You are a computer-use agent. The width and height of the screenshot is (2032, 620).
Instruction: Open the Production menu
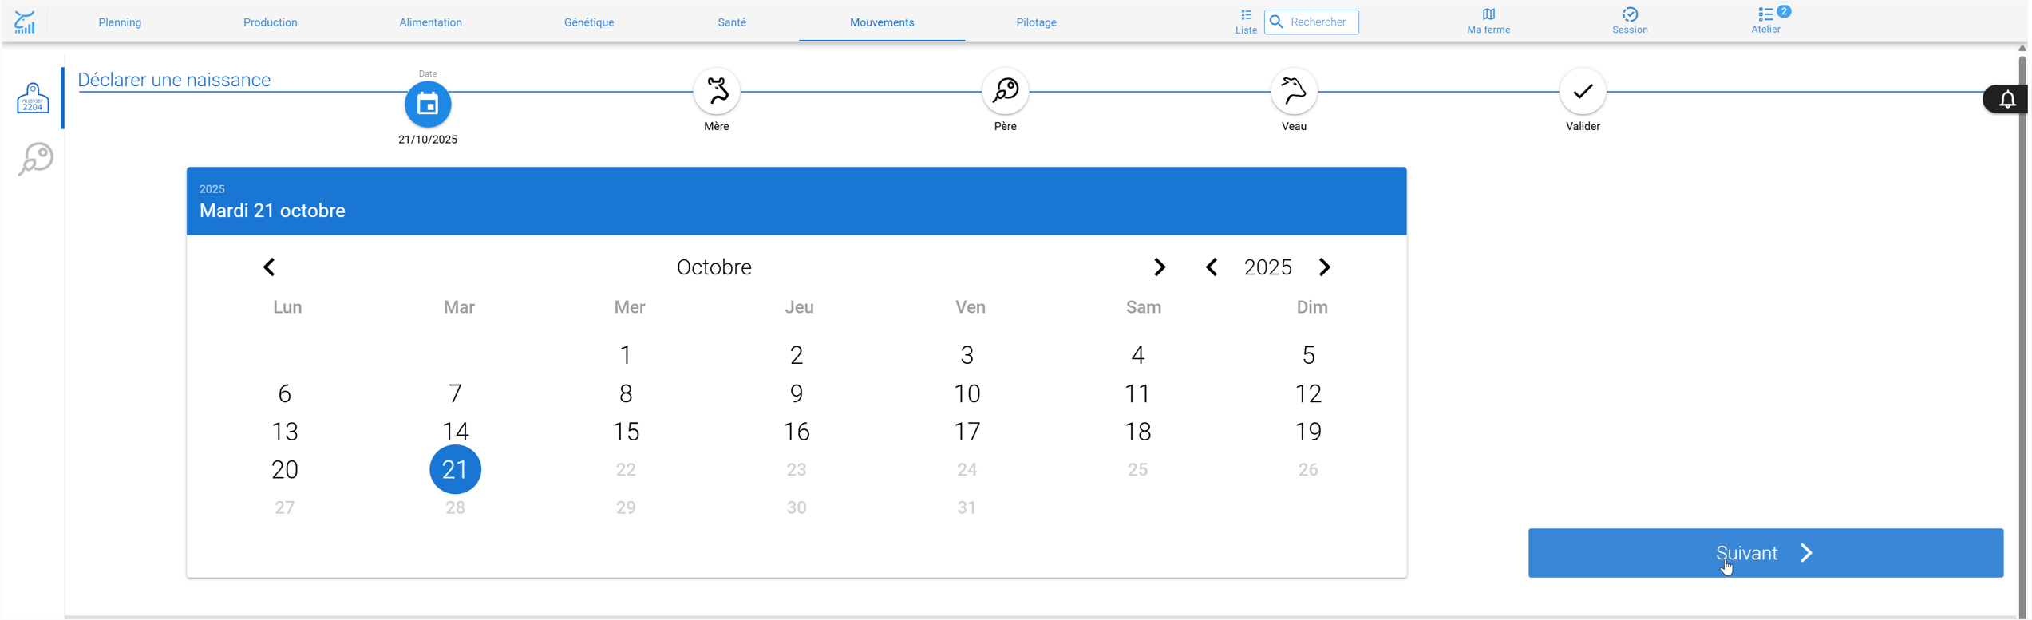pos(271,22)
